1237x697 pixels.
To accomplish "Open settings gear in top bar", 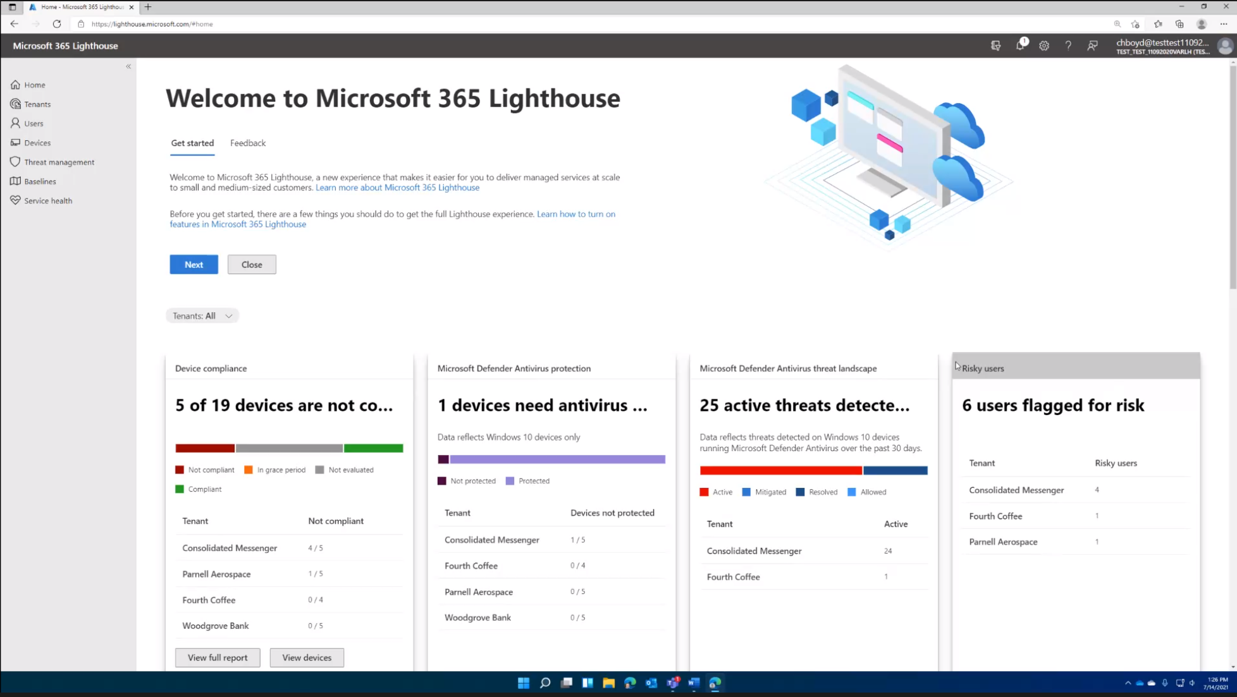I will pos(1044,45).
